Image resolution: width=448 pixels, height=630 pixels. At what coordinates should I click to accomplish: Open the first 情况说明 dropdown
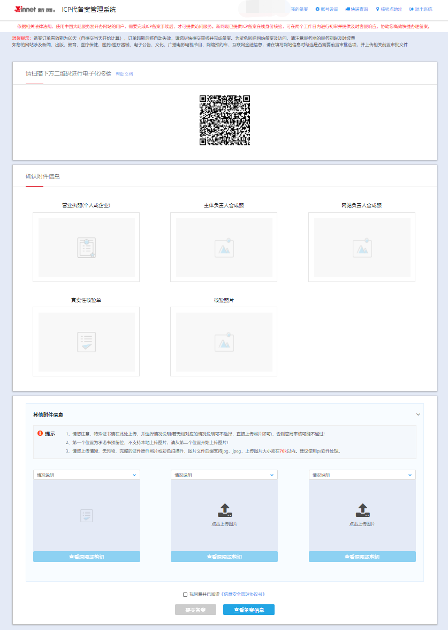click(x=86, y=475)
